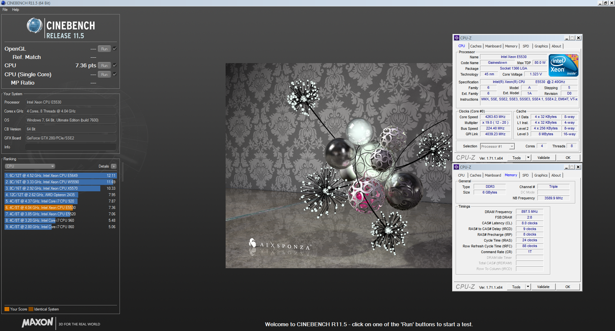Click OK in lower CPU-Z window
615x331 pixels.
(x=568, y=287)
